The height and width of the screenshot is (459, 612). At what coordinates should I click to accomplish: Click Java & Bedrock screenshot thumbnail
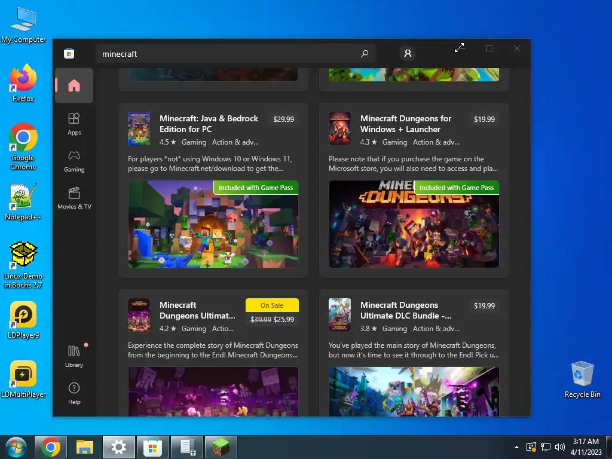click(213, 224)
